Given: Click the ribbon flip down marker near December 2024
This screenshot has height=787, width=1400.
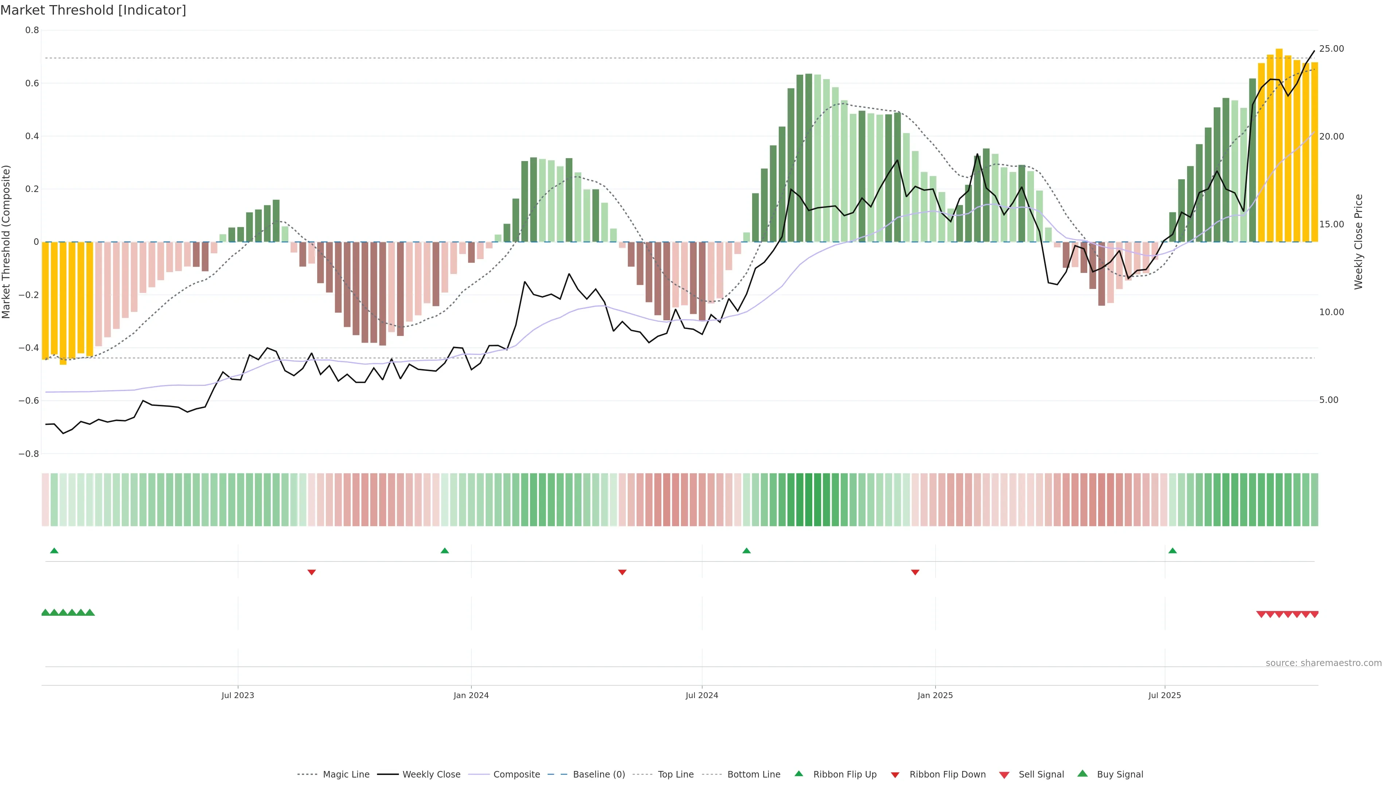Looking at the screenshot, I should 915,572.
